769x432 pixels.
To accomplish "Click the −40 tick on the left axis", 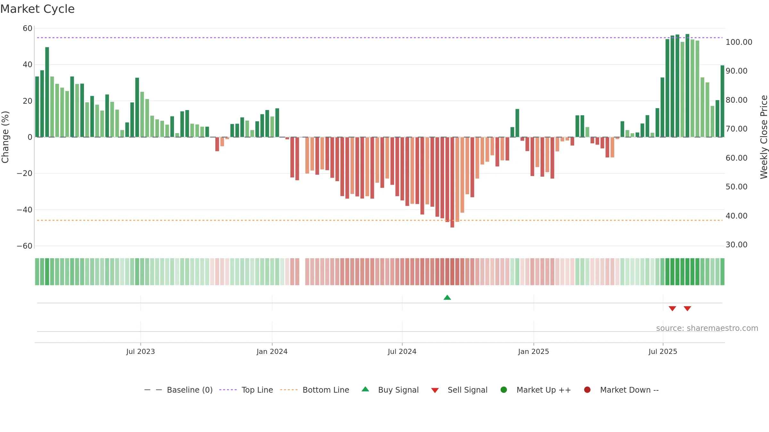I will (25, 210).
